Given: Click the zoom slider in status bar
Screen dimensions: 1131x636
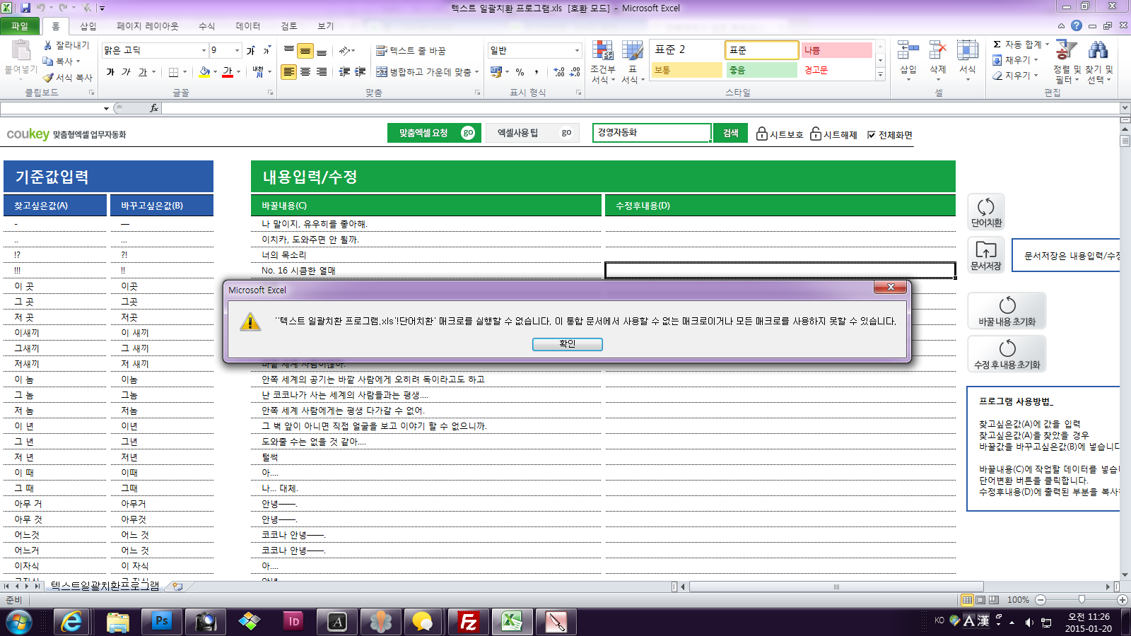Looking at the screenshot, I should click(x=1082, y=600).
